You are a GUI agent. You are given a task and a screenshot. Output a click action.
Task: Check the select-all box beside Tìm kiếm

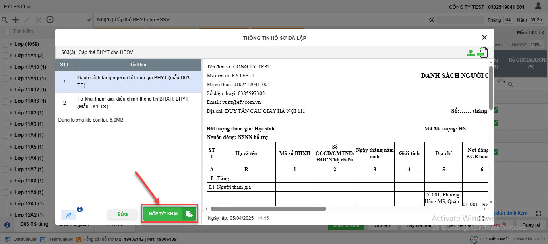[6, 32]
